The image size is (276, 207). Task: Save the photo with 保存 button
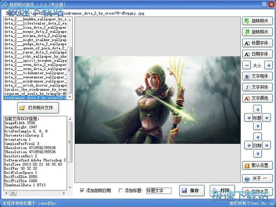(192, 190)
